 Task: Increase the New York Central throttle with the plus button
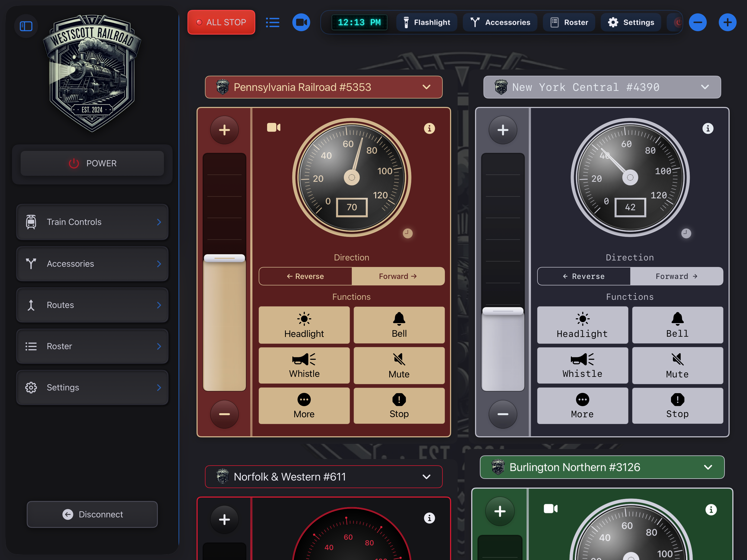(503, 130)
